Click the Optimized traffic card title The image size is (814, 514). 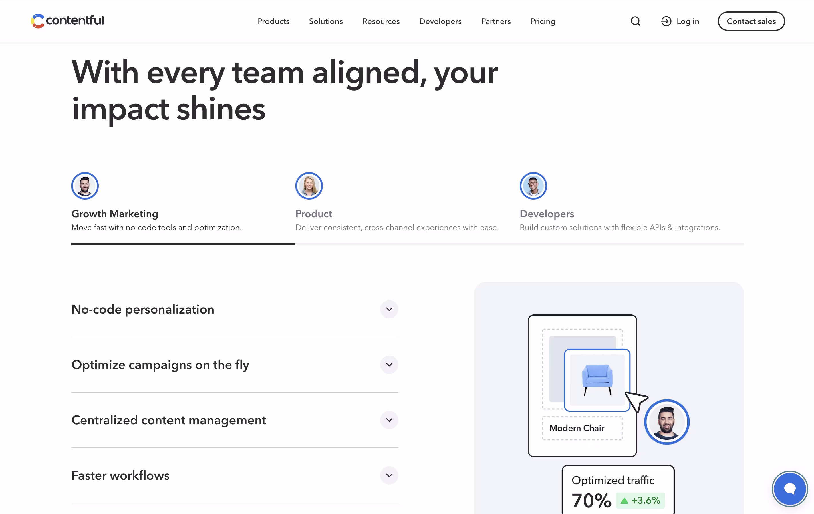coord(613,480)
